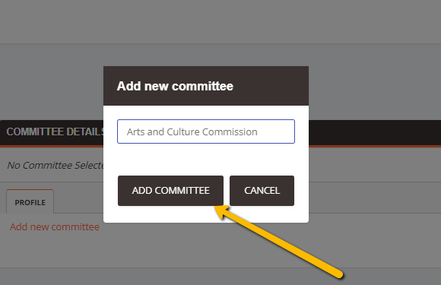Click the empty area below the committee input
This screenshot has width=441, height=285.
point(206,160)
